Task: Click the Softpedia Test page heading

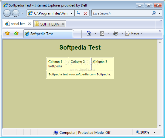Action: click(x=80, y=47)
